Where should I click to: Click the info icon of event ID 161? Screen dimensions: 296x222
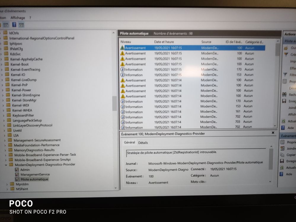(123, 112)
